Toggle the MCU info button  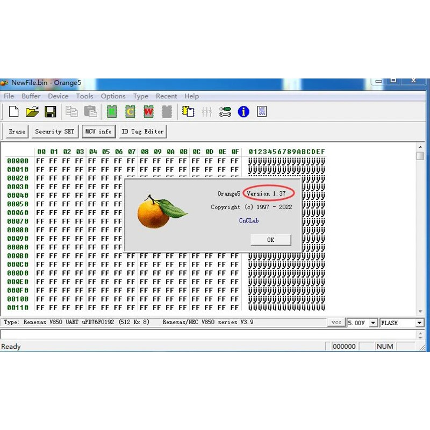tap(98, 132)
